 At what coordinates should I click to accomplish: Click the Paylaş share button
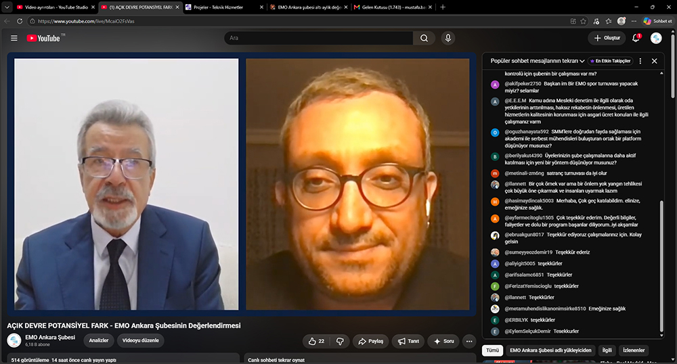(370, 341)
